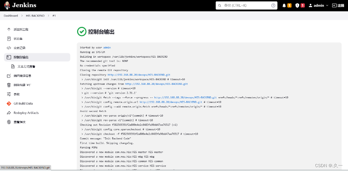
Task: Expand chevron after Dashboard breadcrumb
Action: (22, 16)
